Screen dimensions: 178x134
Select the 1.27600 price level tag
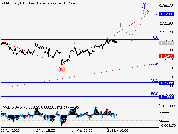167,97
